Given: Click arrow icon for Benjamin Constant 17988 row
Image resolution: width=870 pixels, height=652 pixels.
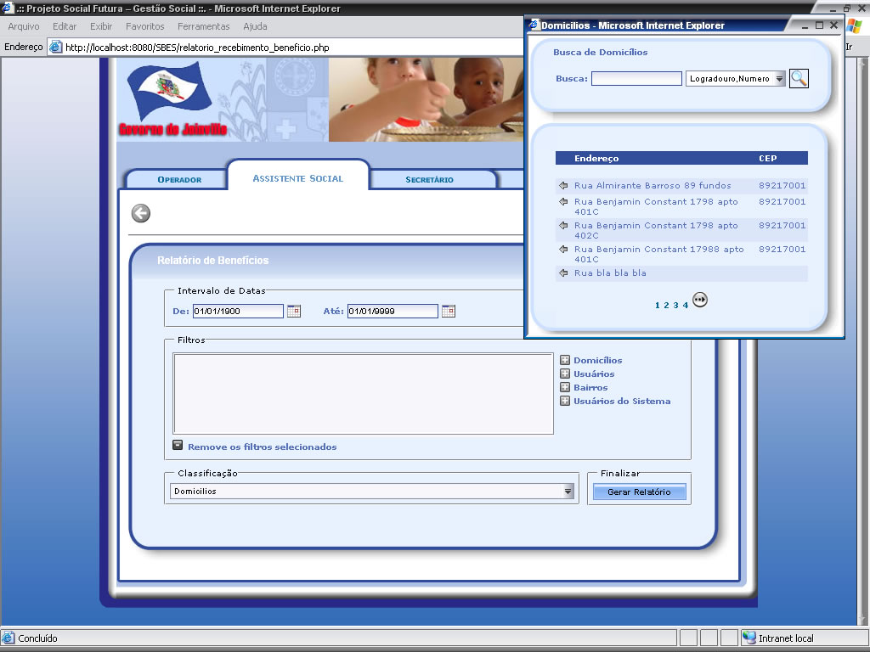Looking at the screenshot, I should click(564, 249).
